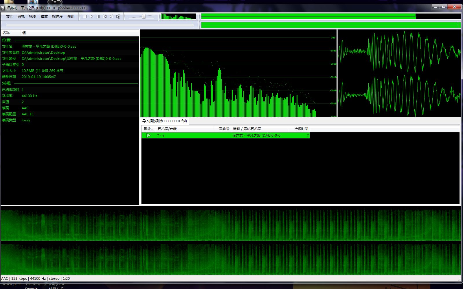Adjust the volume slider thumb
The image size is (463, 289).
pyautogui.click(x=144, y=16)
